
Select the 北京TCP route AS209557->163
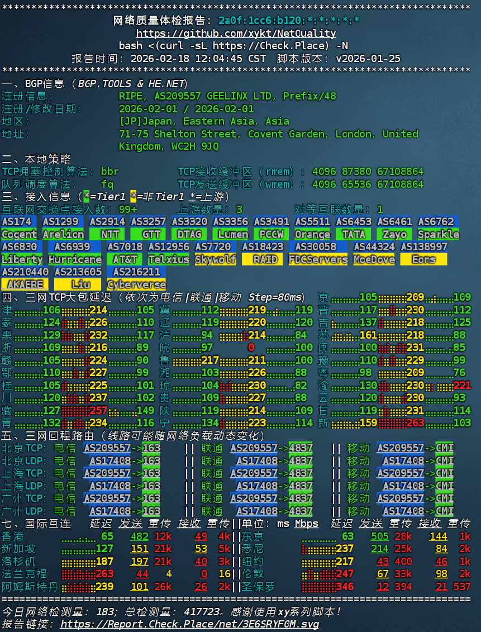[121, 448]
